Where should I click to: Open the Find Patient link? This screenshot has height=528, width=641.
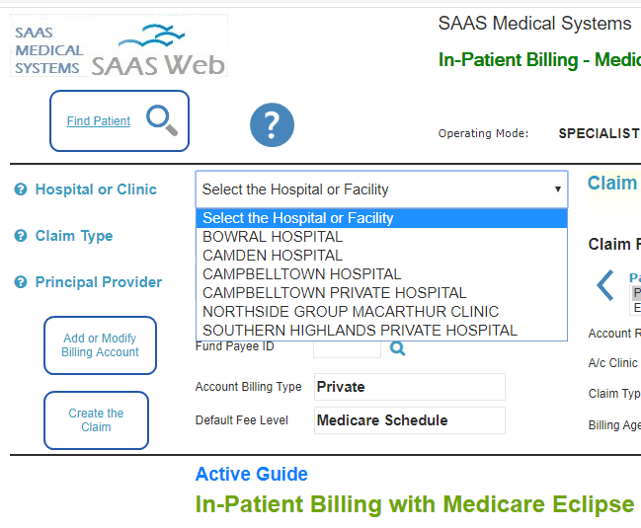[99, 120]
